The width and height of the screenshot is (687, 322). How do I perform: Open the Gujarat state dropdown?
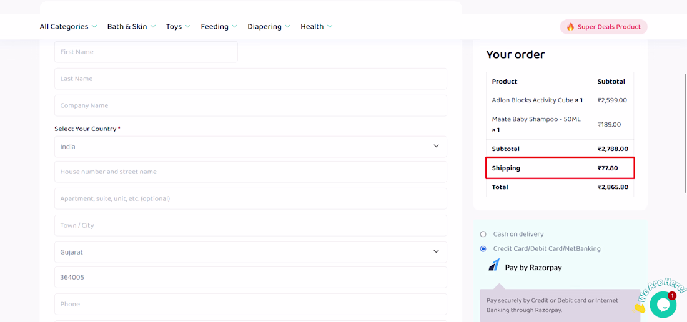tap(250, 252)
